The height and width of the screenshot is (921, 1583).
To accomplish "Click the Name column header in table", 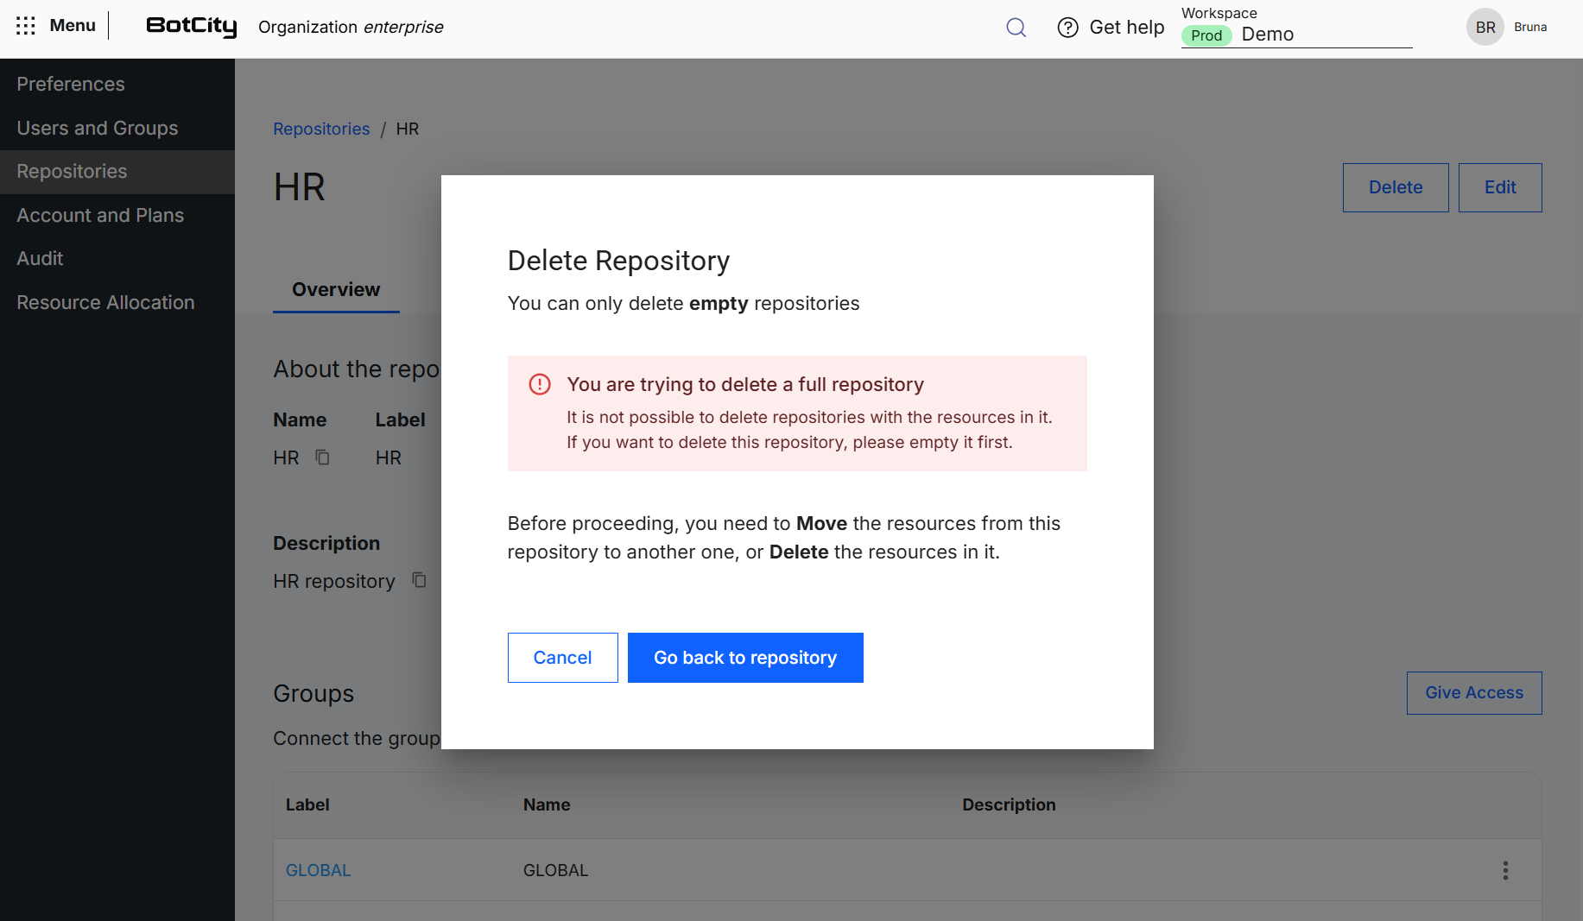I will (547, 804).
